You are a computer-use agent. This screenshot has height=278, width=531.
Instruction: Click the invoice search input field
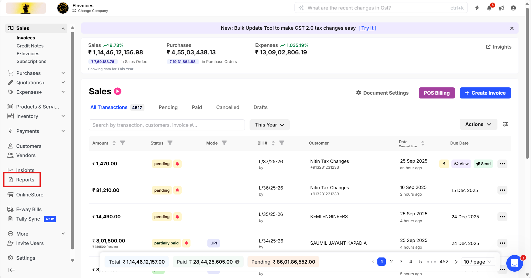(x=167, y=125)
